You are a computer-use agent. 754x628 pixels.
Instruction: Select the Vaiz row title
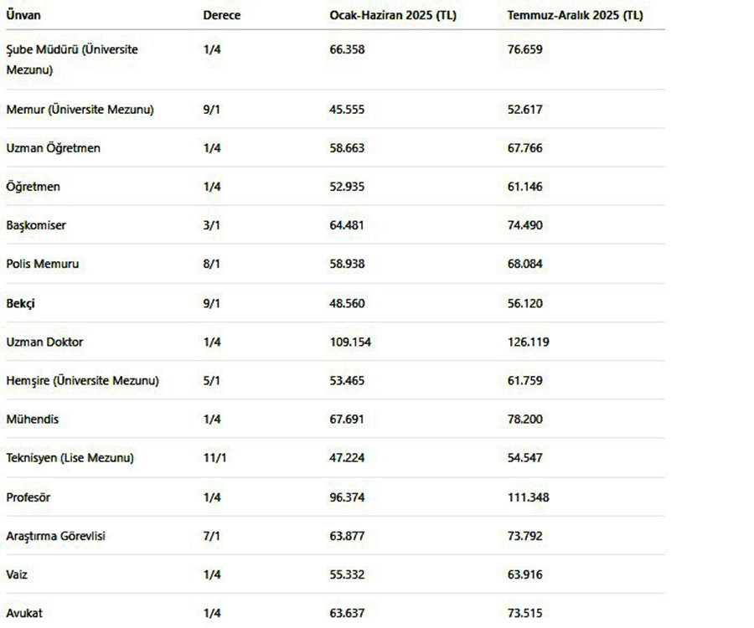[x=17, y=574]
